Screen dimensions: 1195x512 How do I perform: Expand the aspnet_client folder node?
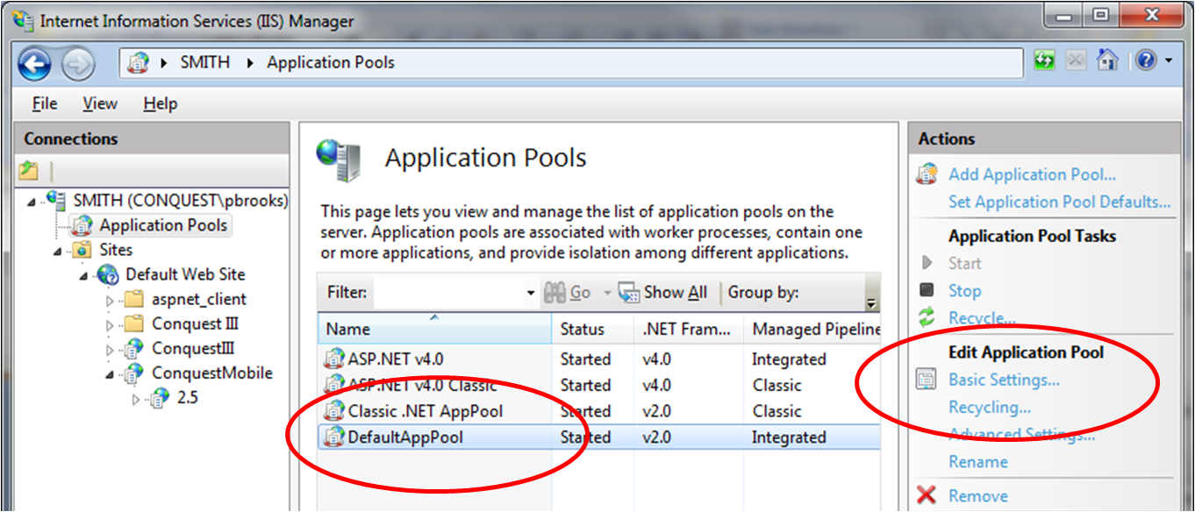(111, 300)
